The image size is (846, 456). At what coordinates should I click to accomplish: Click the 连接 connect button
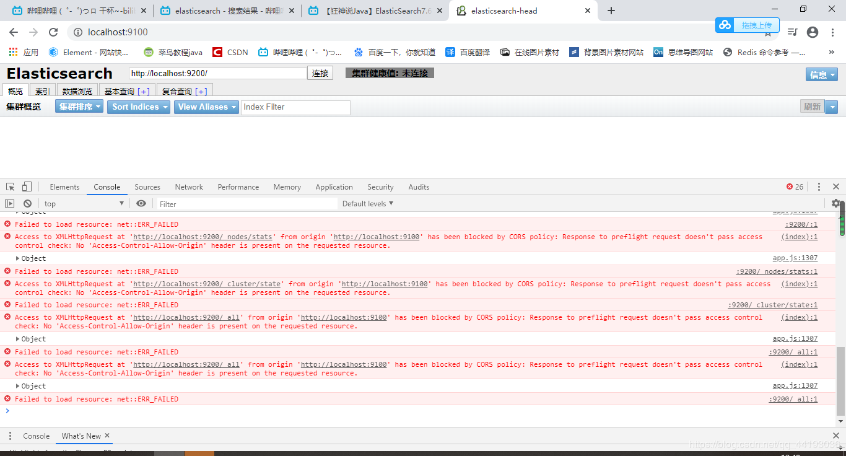pos(320,73)
